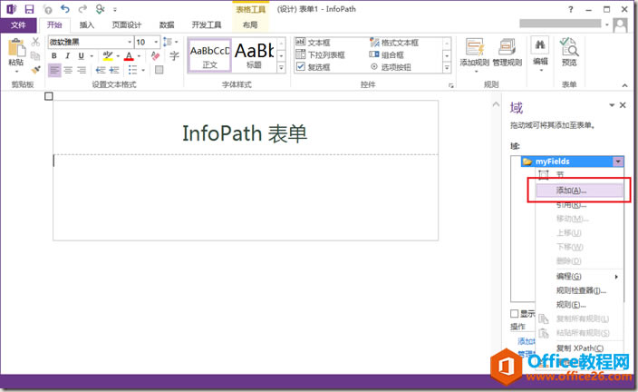Open Manage Rules (管理规则)
The height and width of the screenshot is (392, 638).
click(x=507, y=51)
